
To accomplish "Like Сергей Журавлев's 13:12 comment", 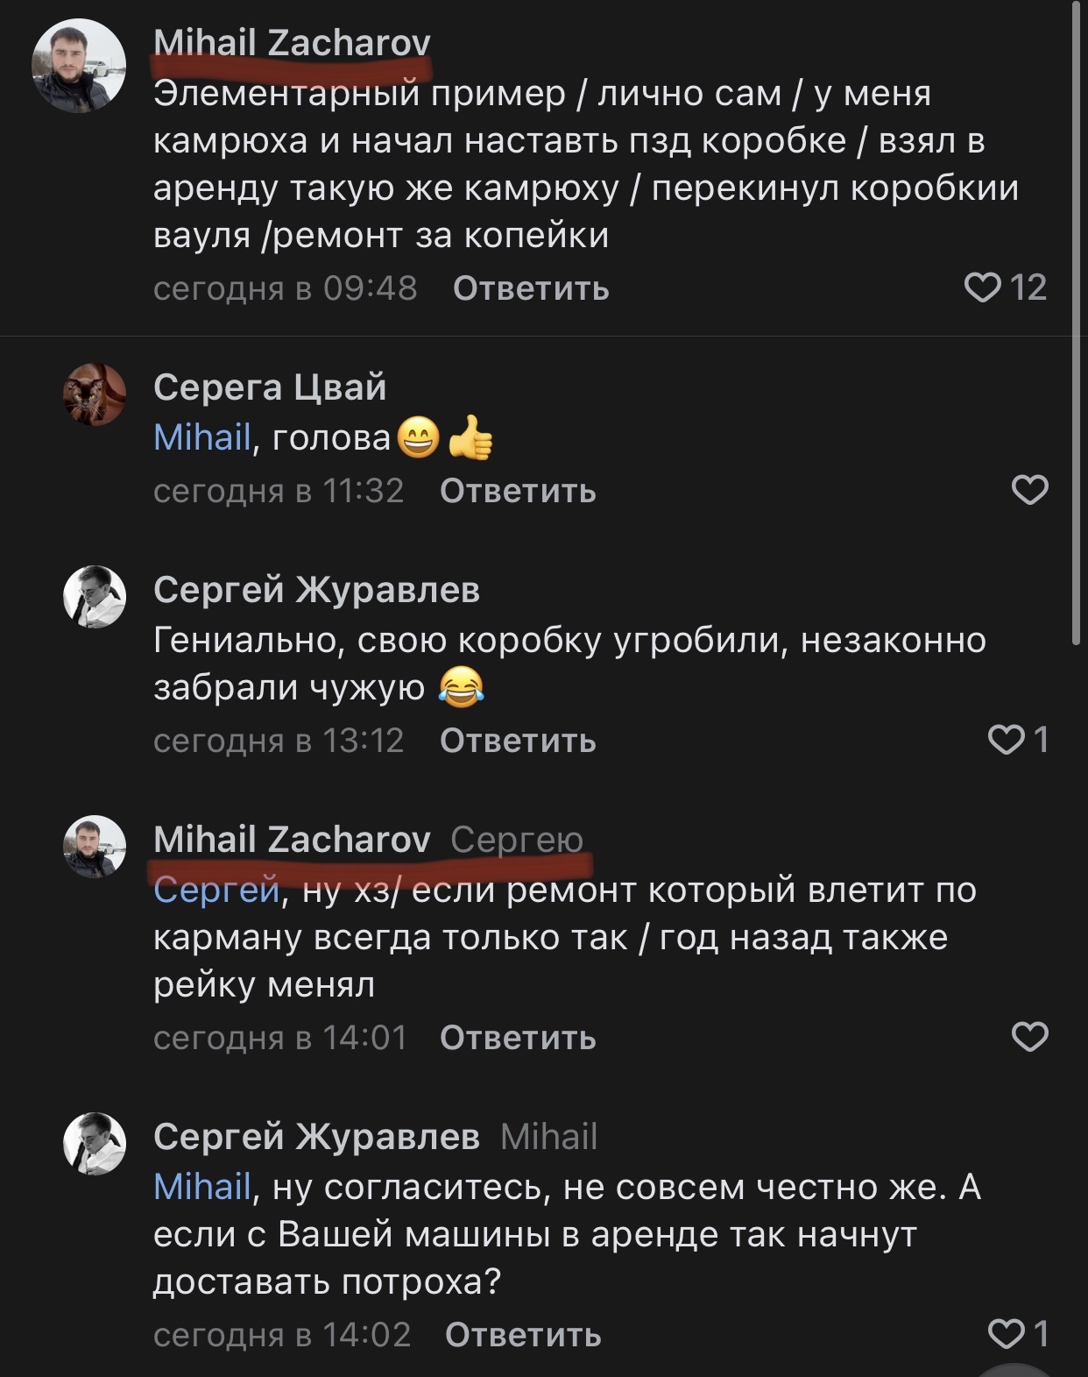I will coord(1007,741).
